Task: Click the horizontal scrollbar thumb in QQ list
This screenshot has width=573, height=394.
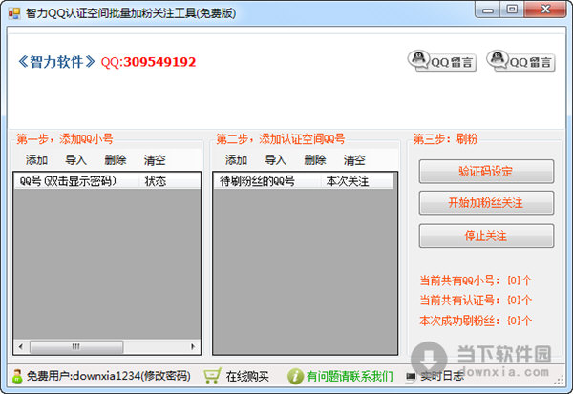Action: pos(76,346)
